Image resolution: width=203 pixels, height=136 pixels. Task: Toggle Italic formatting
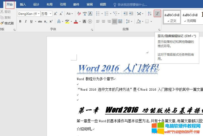26,22
